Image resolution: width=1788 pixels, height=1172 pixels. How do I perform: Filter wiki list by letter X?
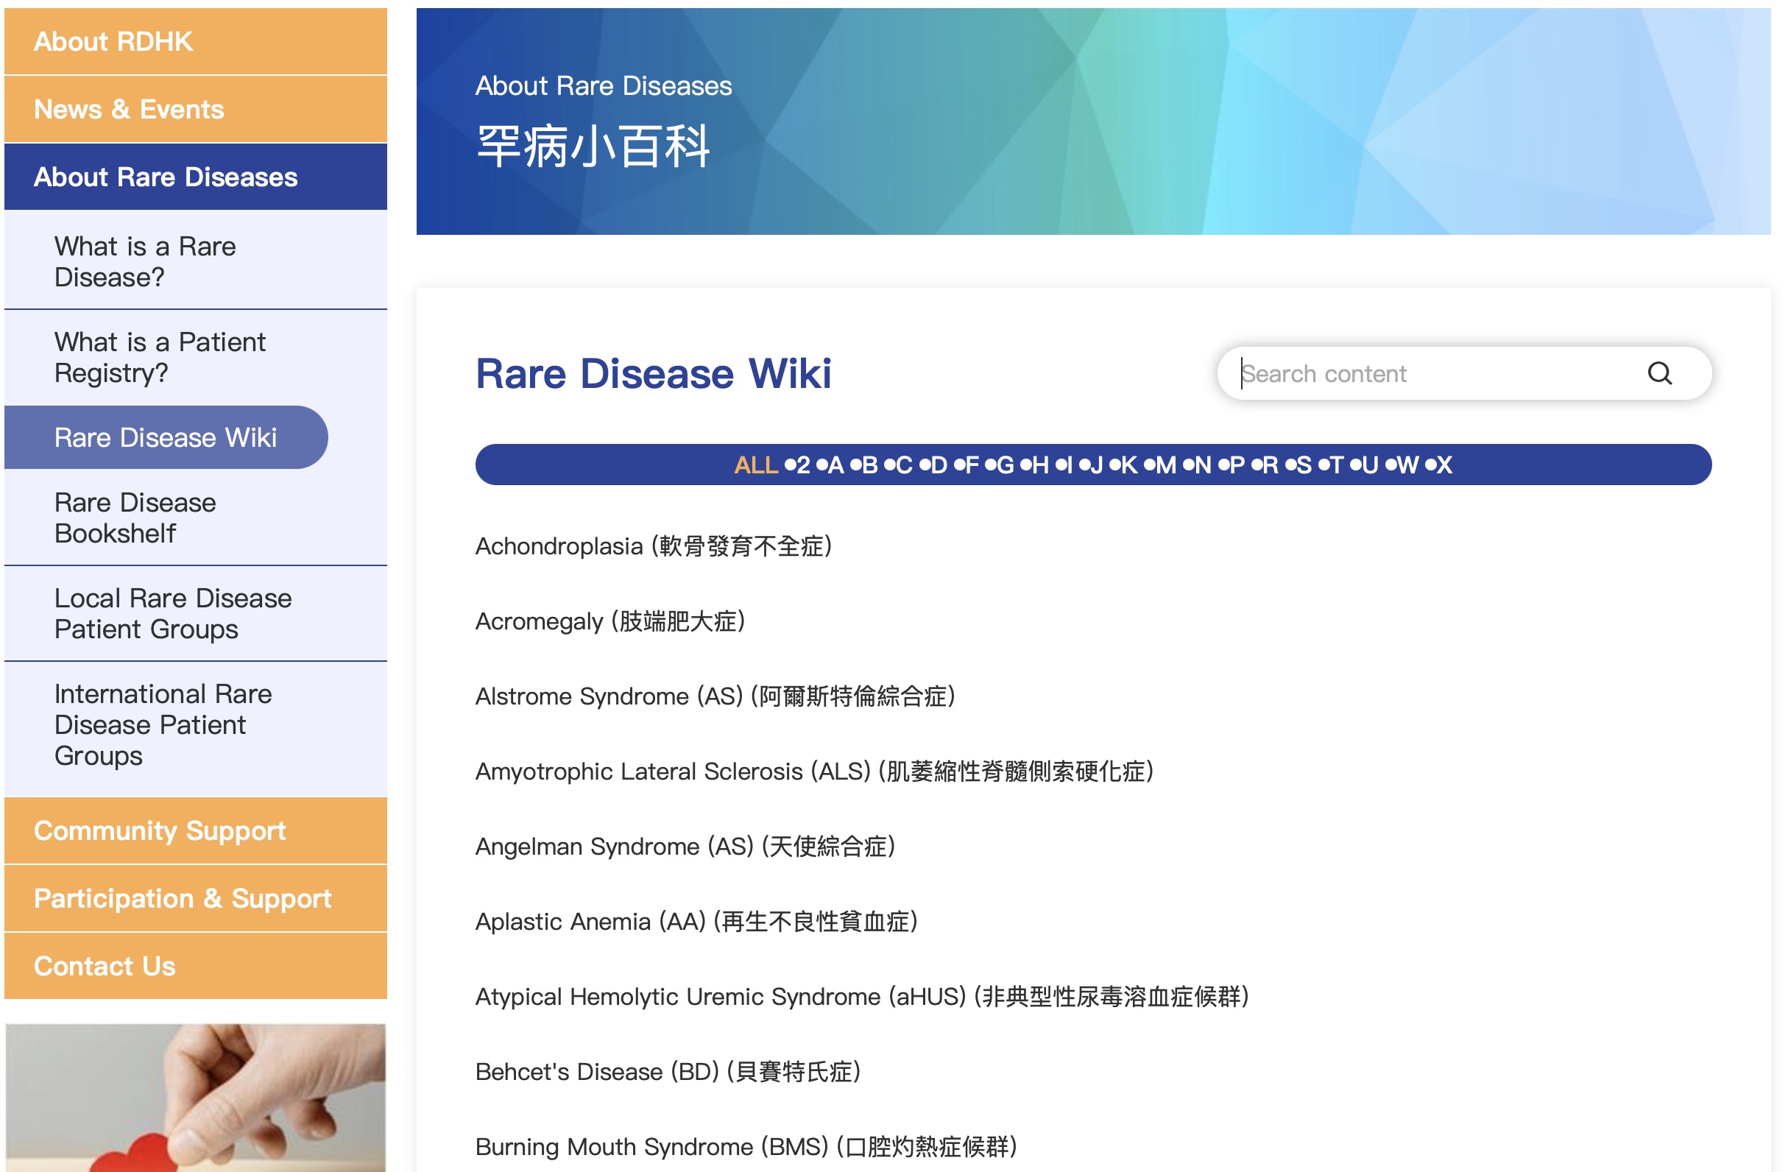click(1444, 465)
